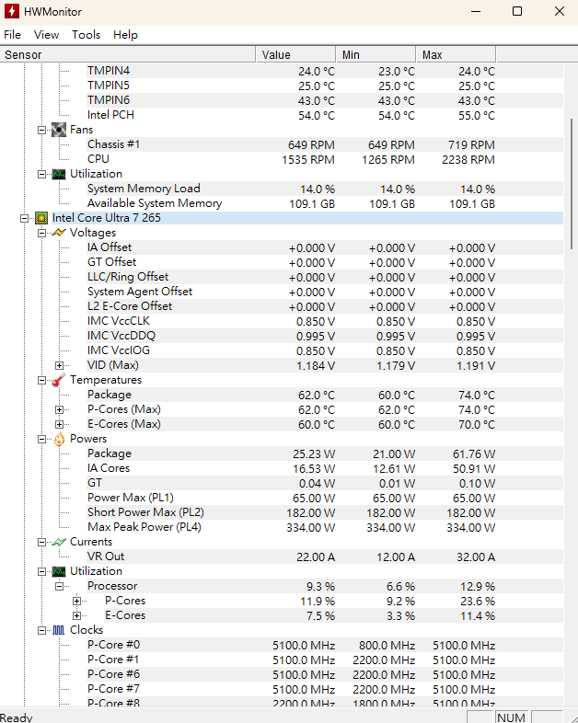Viewport: 578px width, 723px height.
Task: Click the Clocks waveform icon
Action: (x=59, y=630)
